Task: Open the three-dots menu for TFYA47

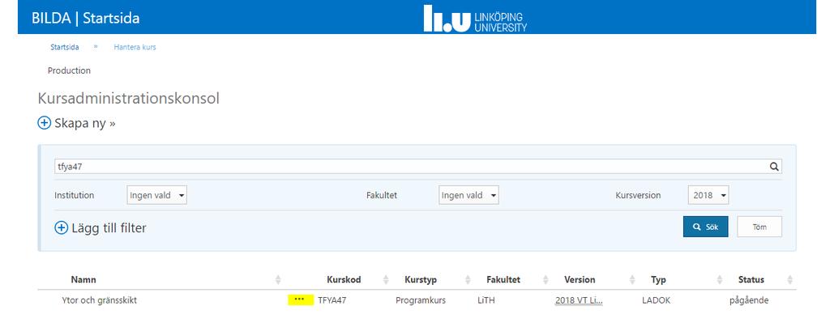Action: click(300, 300)
